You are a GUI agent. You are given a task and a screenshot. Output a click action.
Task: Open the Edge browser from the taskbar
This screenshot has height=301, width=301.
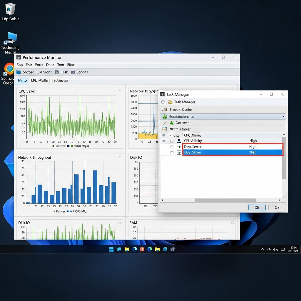pyautogui.click(x=150, y=249)
